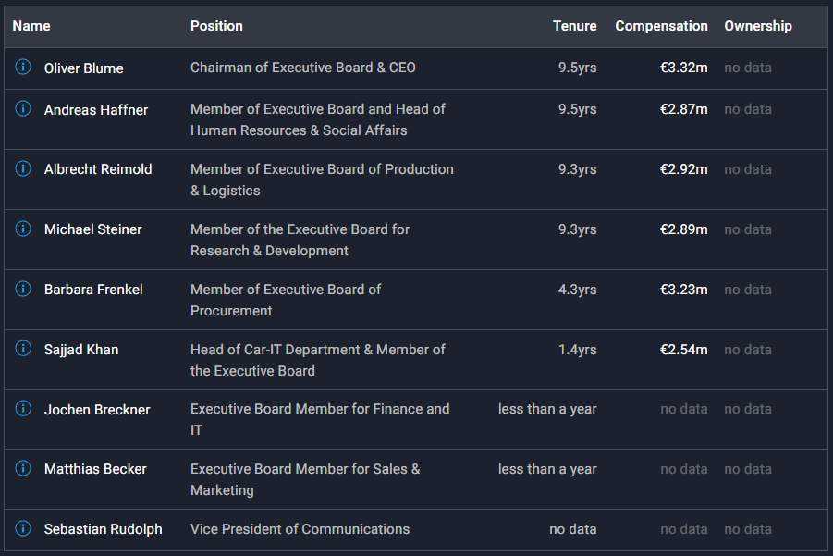Select Sajjad Khan's name
The image size is (833, 556).
81,350
